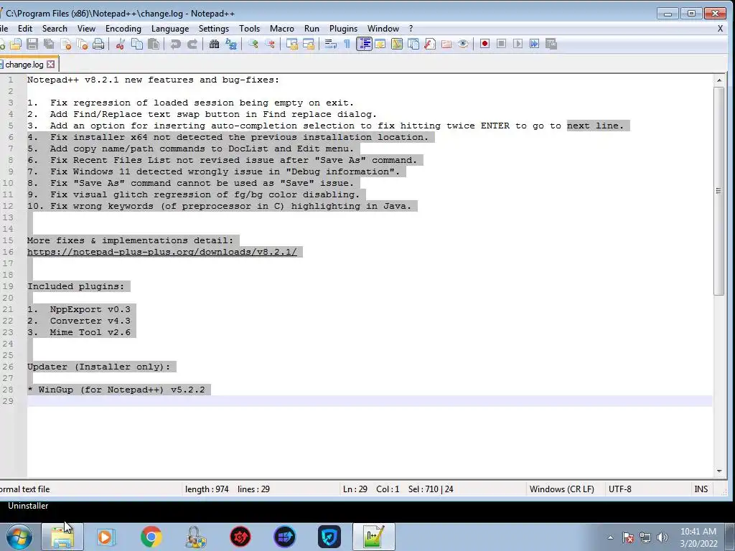Open Find dialog using the binoculars icon
Viewport: 735px width, 551px height.
[214, 44]
